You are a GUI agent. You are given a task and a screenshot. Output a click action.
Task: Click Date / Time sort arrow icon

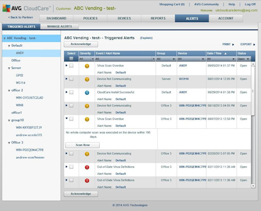(x=225, y=53)
